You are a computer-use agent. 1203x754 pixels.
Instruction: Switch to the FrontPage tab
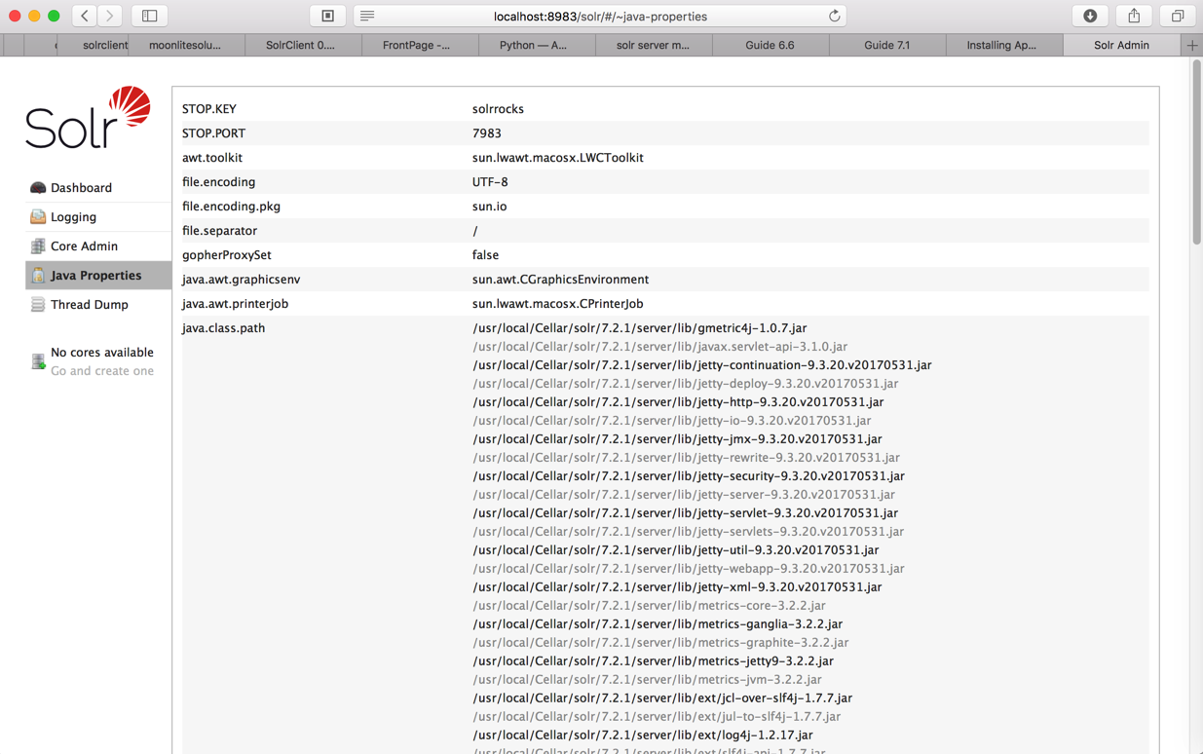coord(416,45)
